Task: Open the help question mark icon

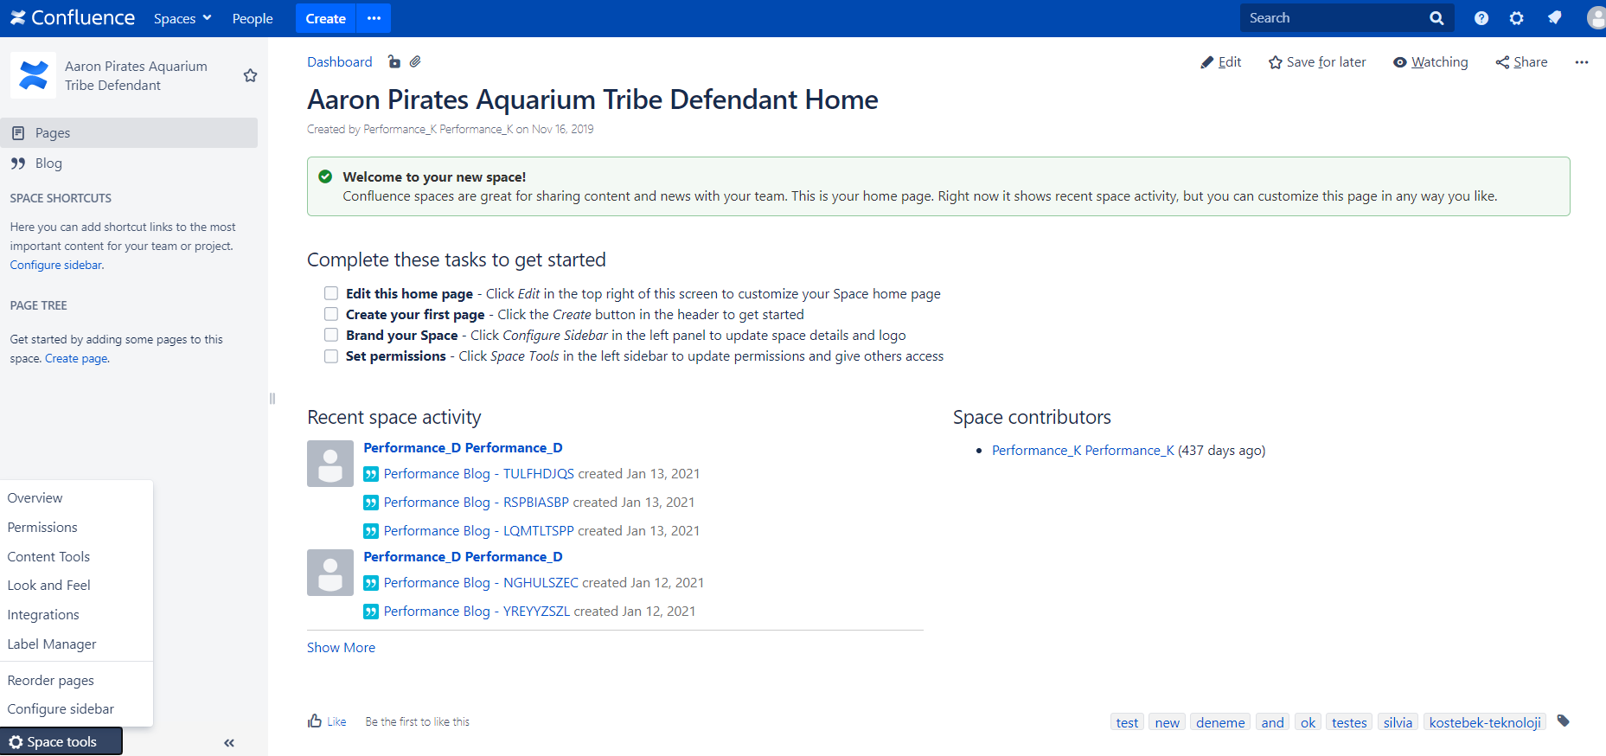Action: pyautogui.click(x=1481, y=18)
